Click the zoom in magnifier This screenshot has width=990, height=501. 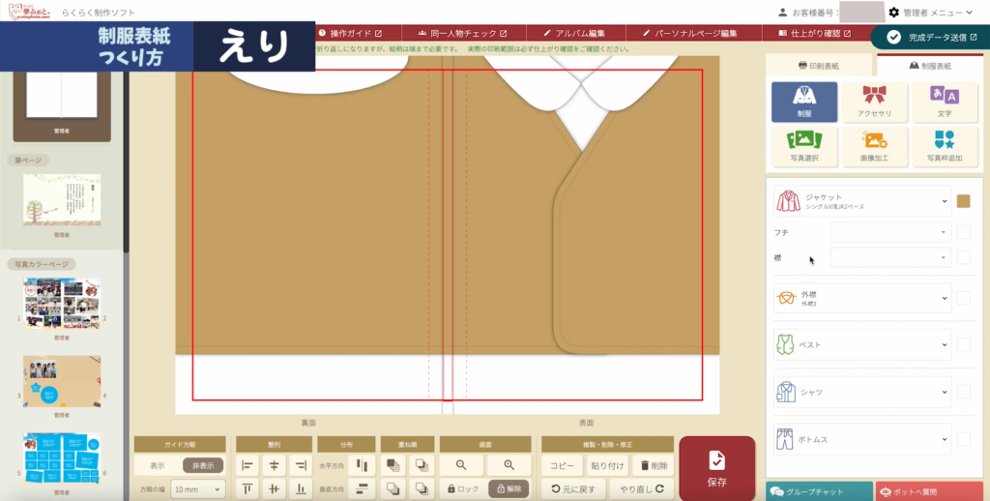pyautogui.click(x=509, y=465)
